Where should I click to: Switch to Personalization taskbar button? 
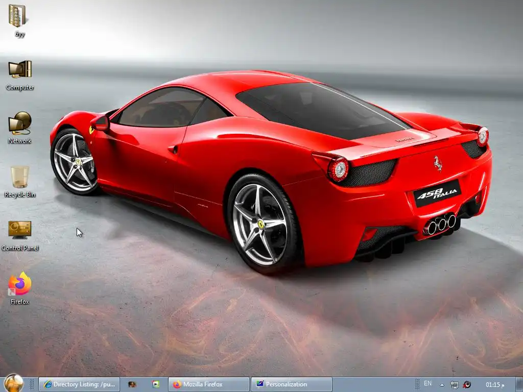(x=291, y=384)
